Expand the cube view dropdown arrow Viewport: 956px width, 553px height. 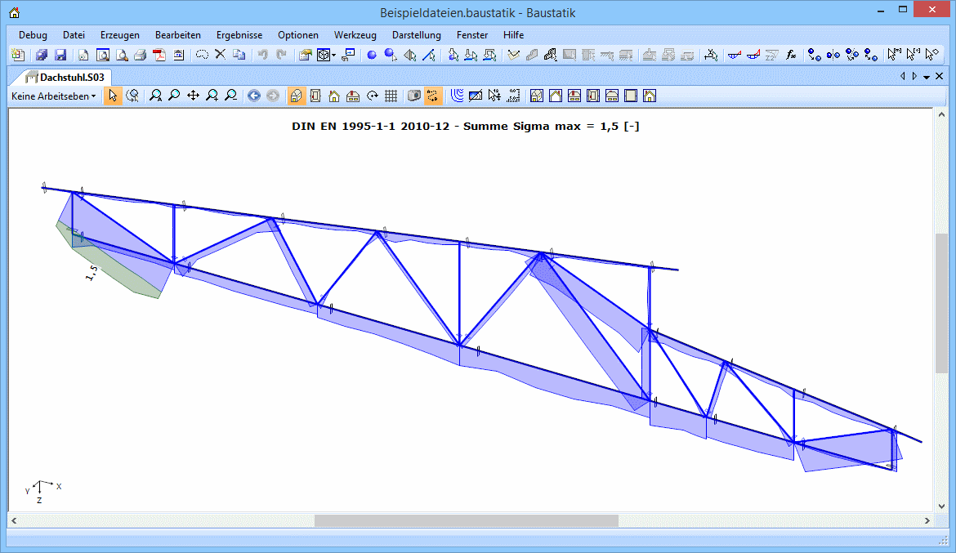pos(333,56)
